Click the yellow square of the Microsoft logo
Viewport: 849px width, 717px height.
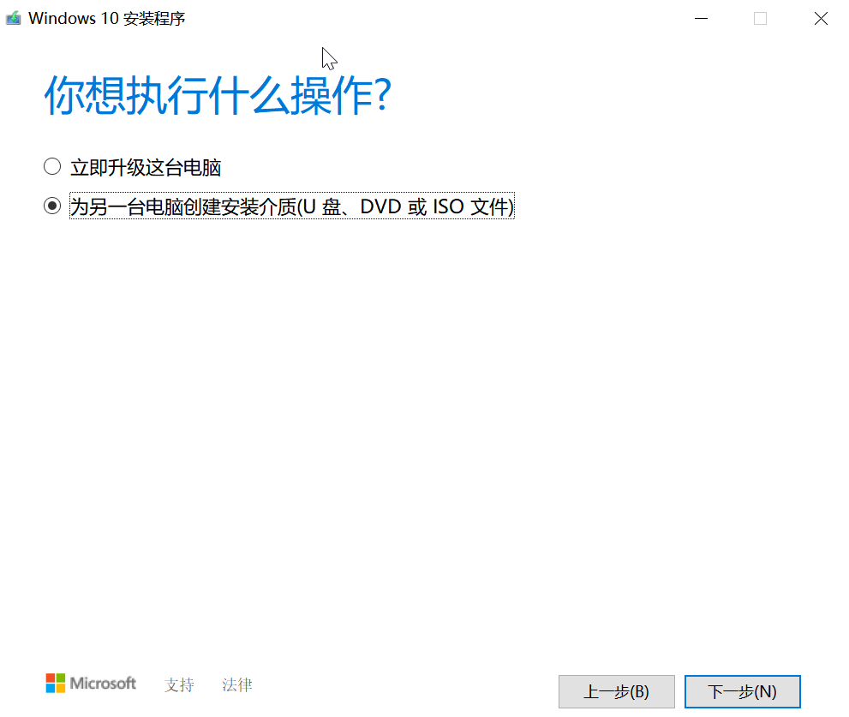(61, 688)
